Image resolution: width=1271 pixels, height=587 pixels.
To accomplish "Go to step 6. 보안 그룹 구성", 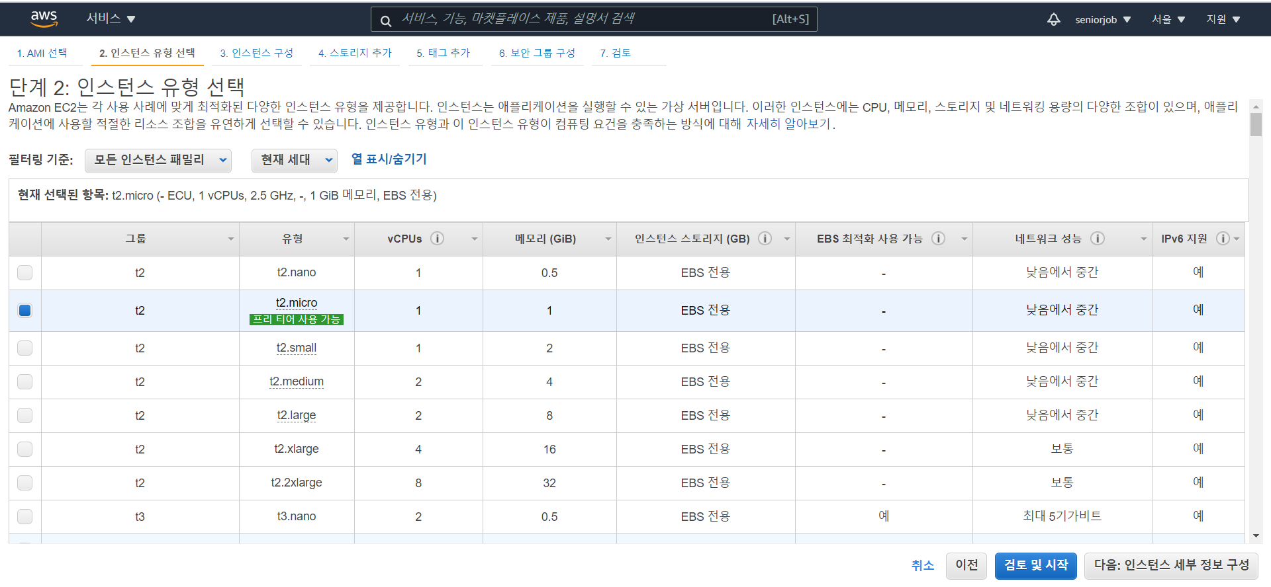I will point(537,53).
